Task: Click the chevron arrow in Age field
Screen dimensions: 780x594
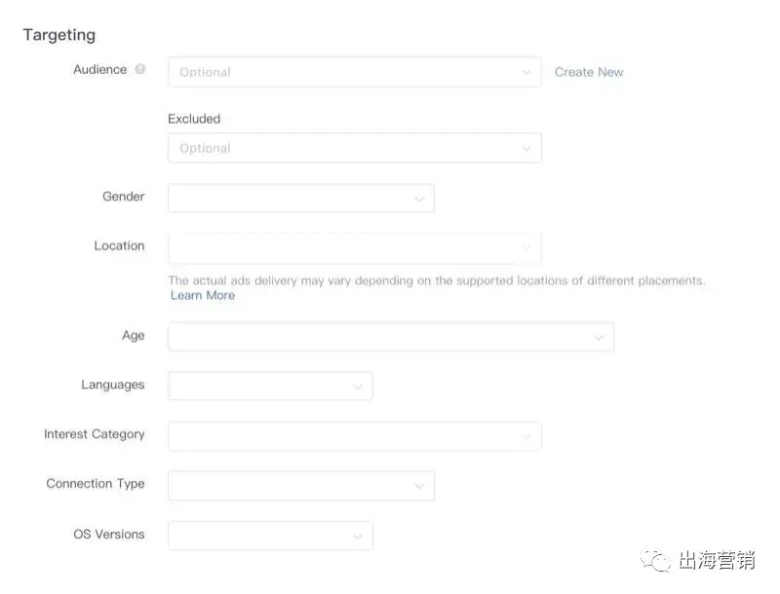Action: pos(599,338)
